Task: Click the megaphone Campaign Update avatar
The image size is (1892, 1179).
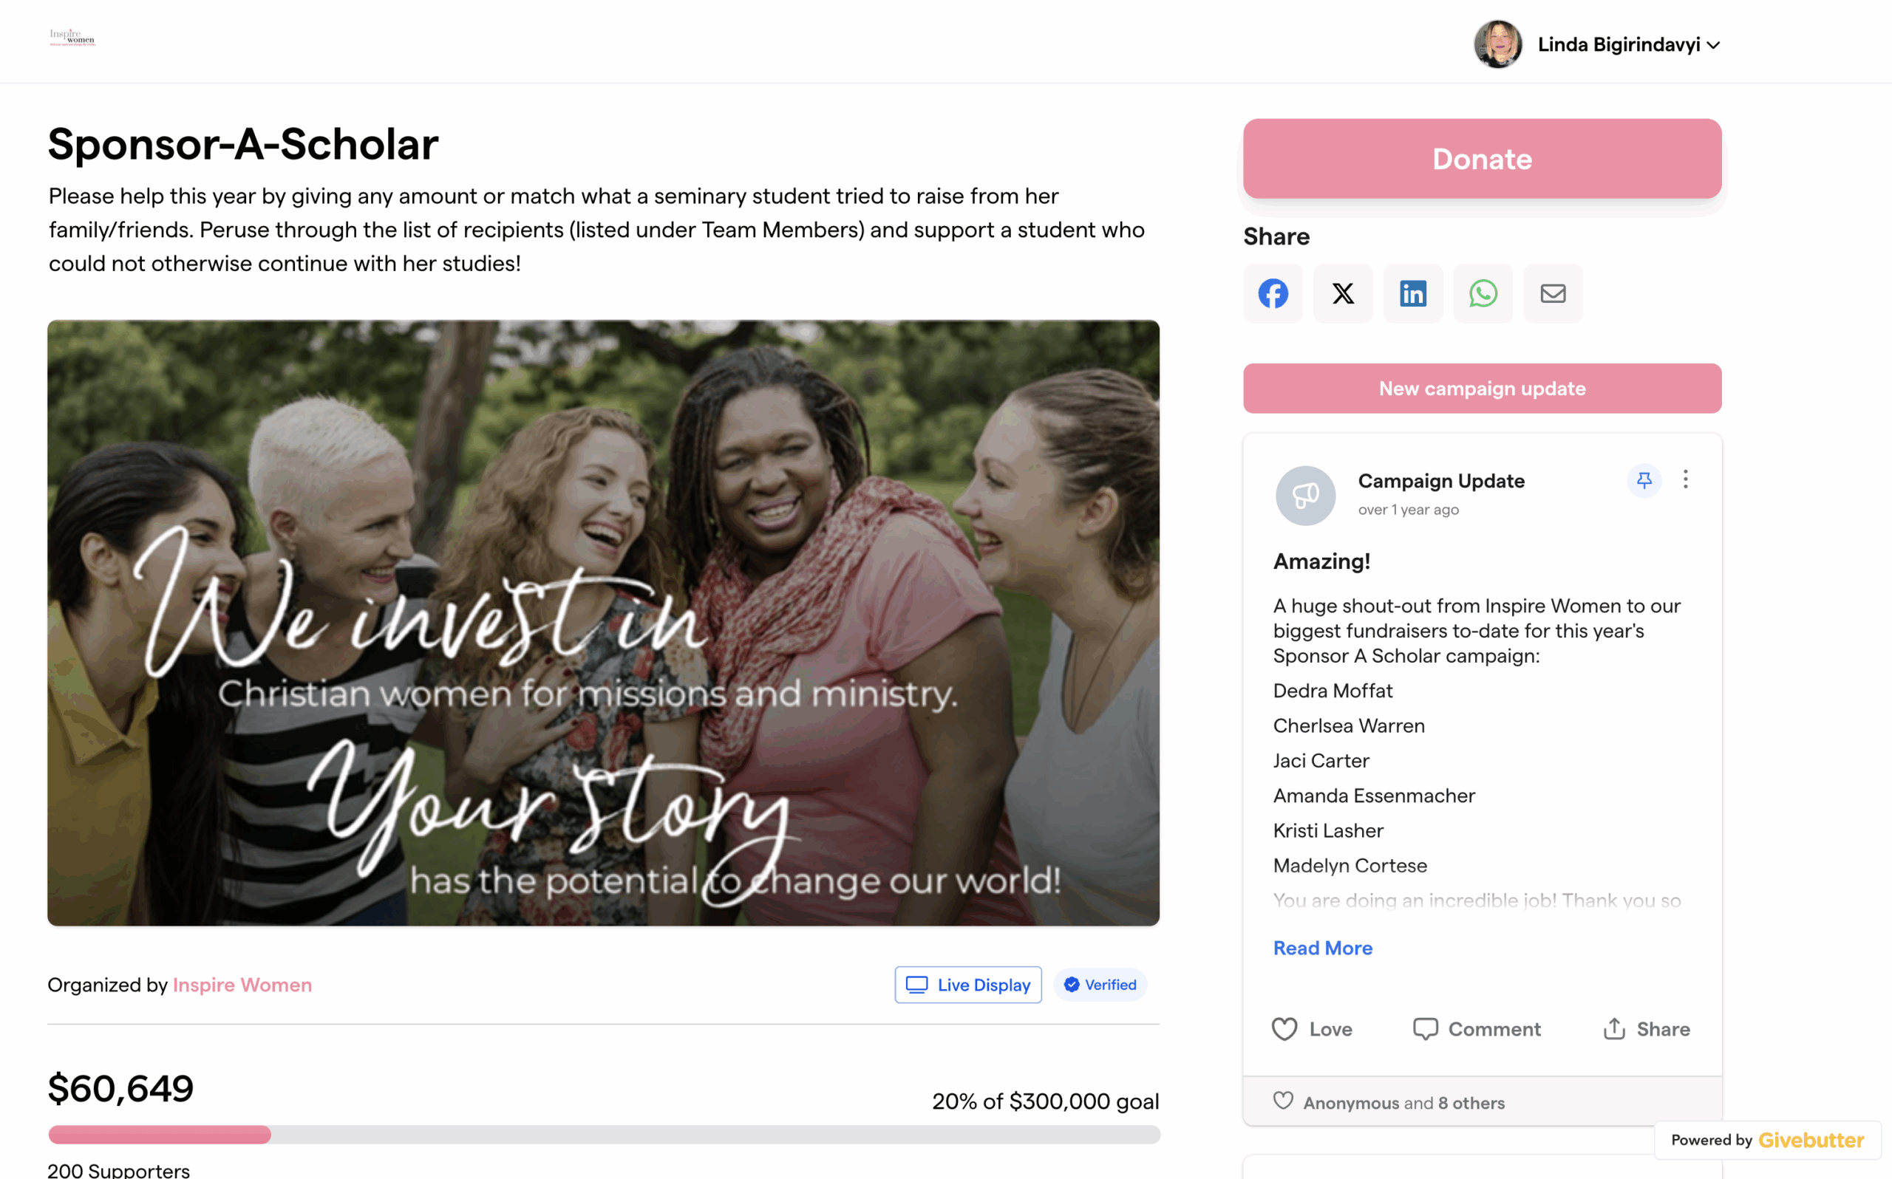Action: (x=1305, y=495)
